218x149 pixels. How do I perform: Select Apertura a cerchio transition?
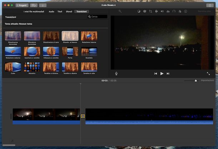32,52
